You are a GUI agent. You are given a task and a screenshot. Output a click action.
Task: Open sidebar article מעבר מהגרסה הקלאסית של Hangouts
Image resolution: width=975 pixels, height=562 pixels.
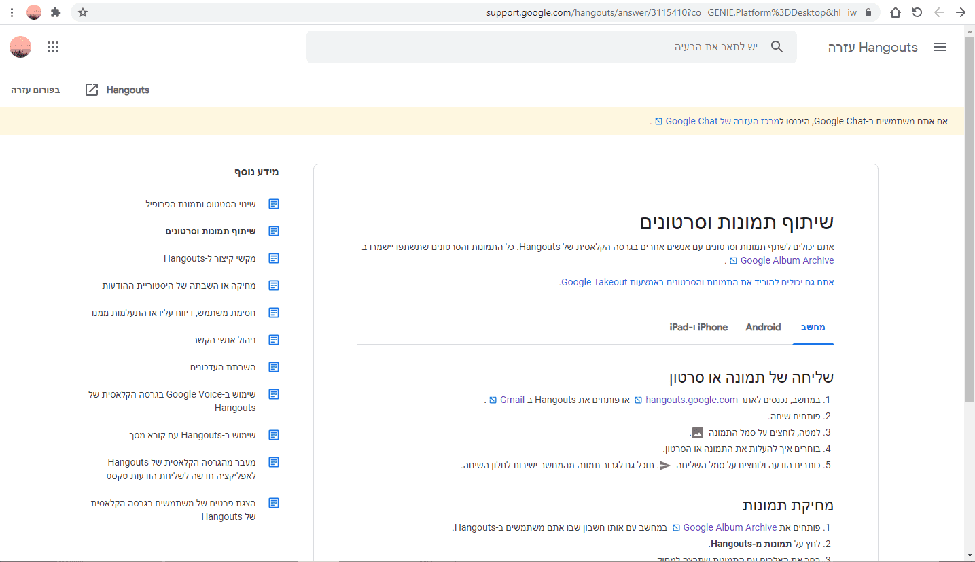click(x=181, y=469)
